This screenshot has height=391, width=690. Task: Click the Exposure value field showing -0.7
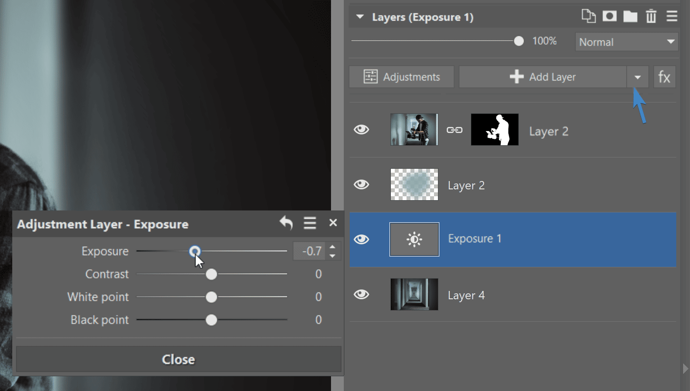coord(309,251)
